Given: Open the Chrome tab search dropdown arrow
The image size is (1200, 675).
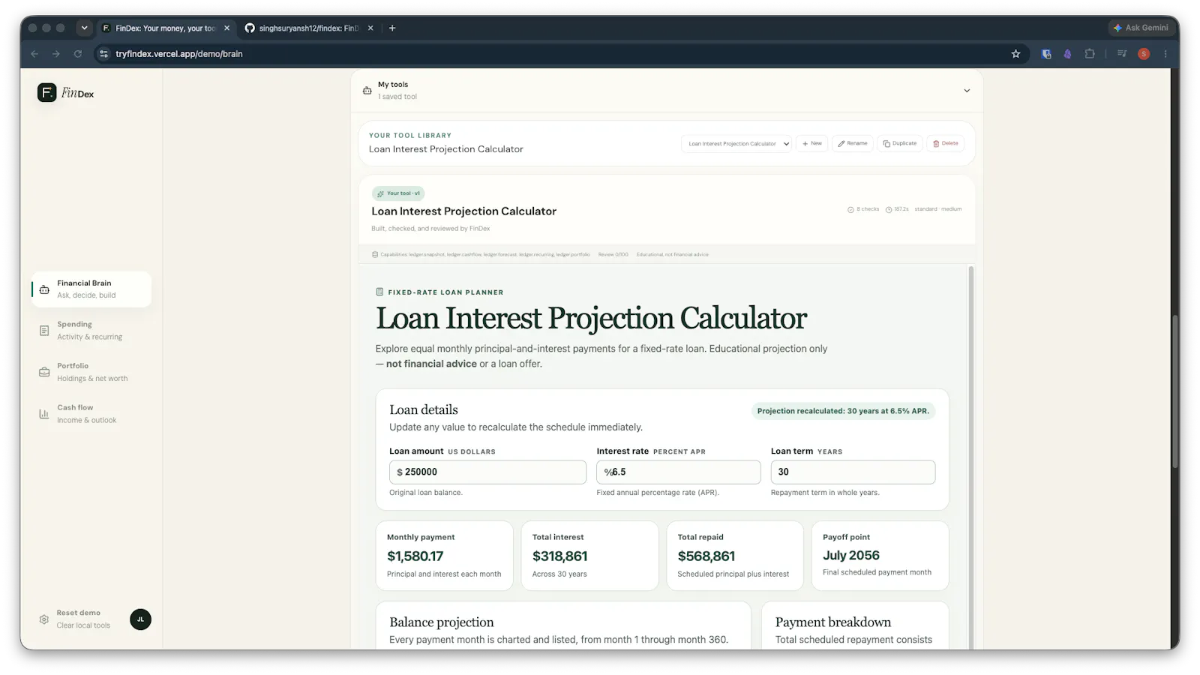Looking at the screenshot, I should point(84,28).
